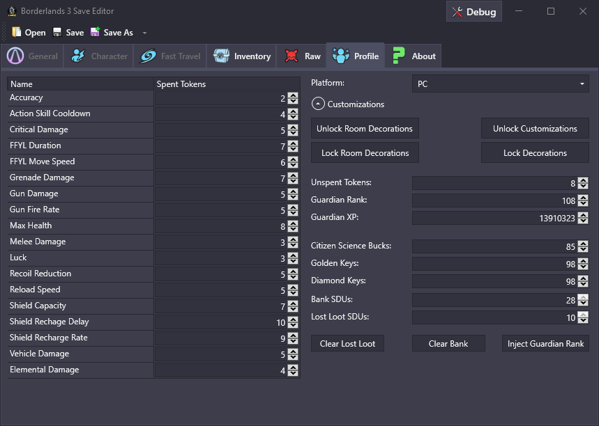
Task: Decrease Recoil Reduction spent tokens
Action: coord(293,277)
